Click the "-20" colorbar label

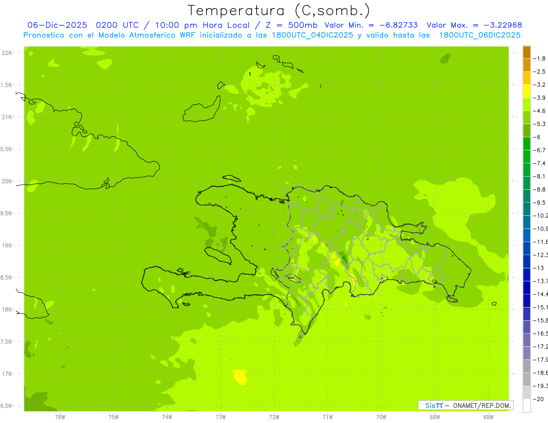click(538, 399)
